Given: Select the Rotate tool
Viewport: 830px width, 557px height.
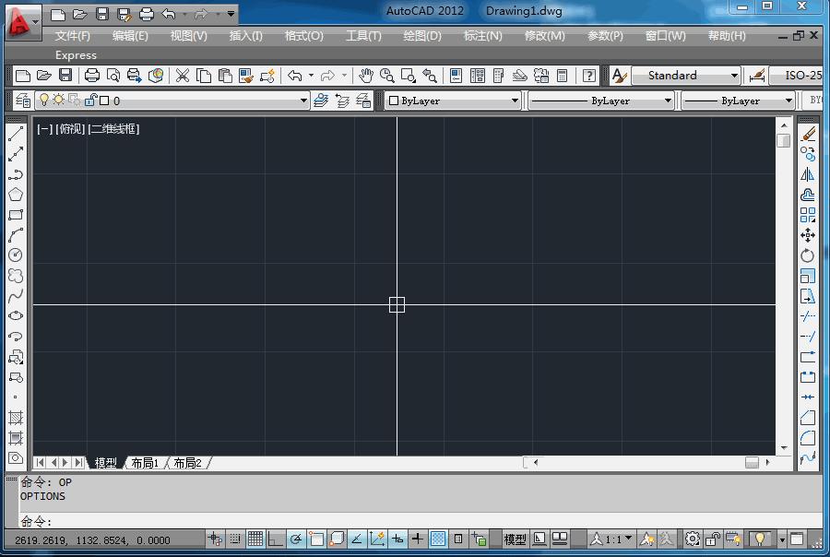Looking at the screenshot, I should pos(808,255).
